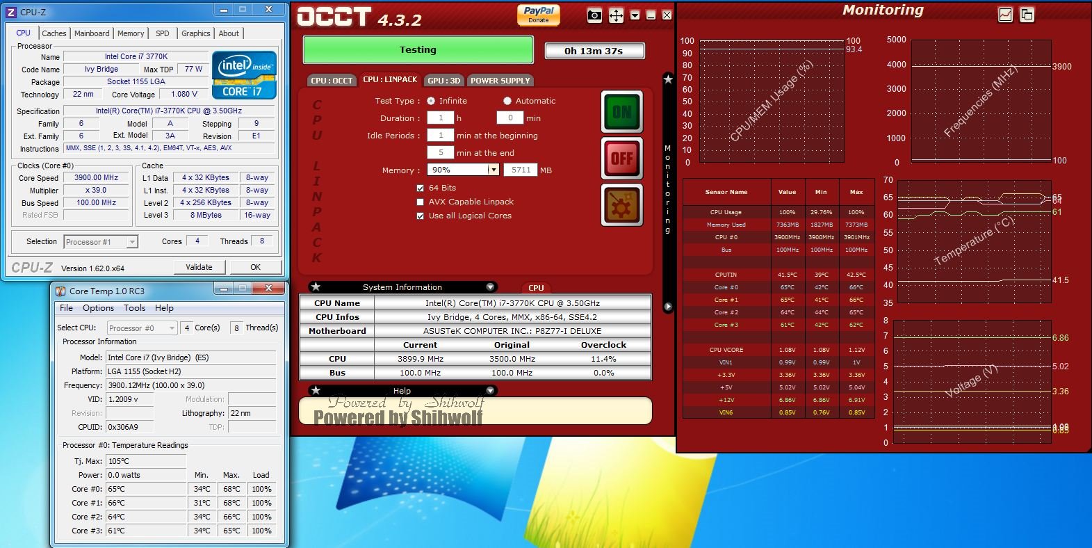
Task: Click the PayPal Donate button
Action: pyautogui.click(x=539, y=15)
